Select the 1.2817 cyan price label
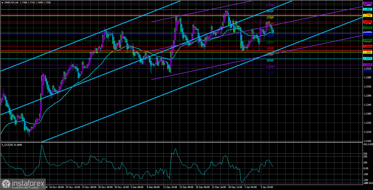Screen dimensions: 373x190 pos(368,9)
